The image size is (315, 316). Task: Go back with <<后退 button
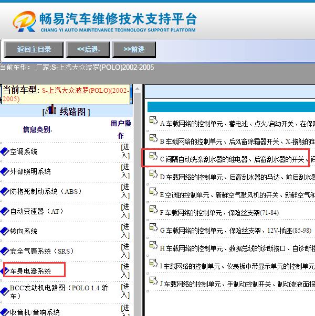[88, 50]
